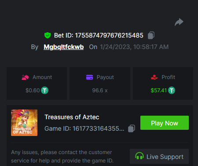Copy the Bet ID with the copy icon
Image resolution: width=198 pixels, height=166 pixels.
pyautogui.click(x=151, y=35)
